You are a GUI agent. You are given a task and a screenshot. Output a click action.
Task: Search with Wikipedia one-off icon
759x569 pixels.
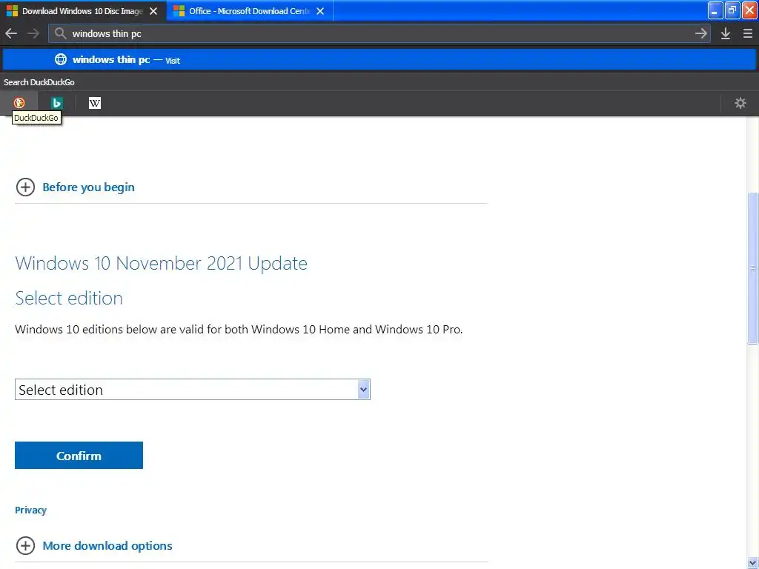pyautogui.click(x=95, y=102)
